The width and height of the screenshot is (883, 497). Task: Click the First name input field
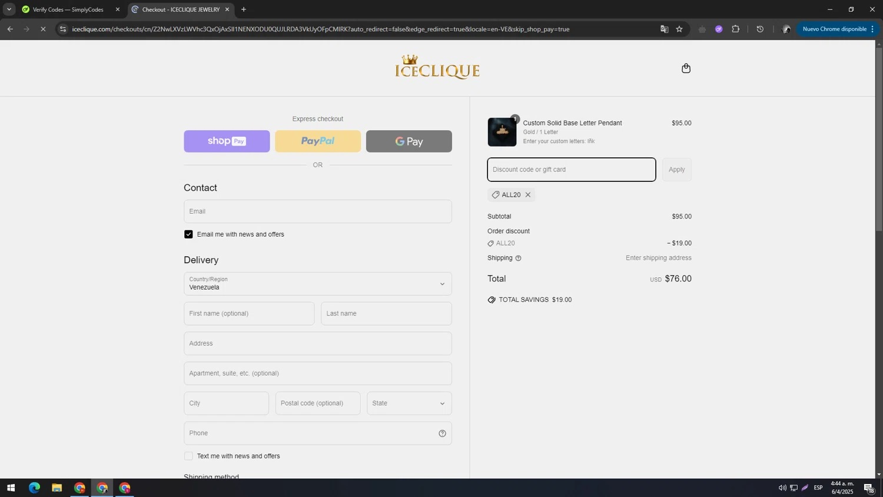pyautogui.click(x=249, y=314)
